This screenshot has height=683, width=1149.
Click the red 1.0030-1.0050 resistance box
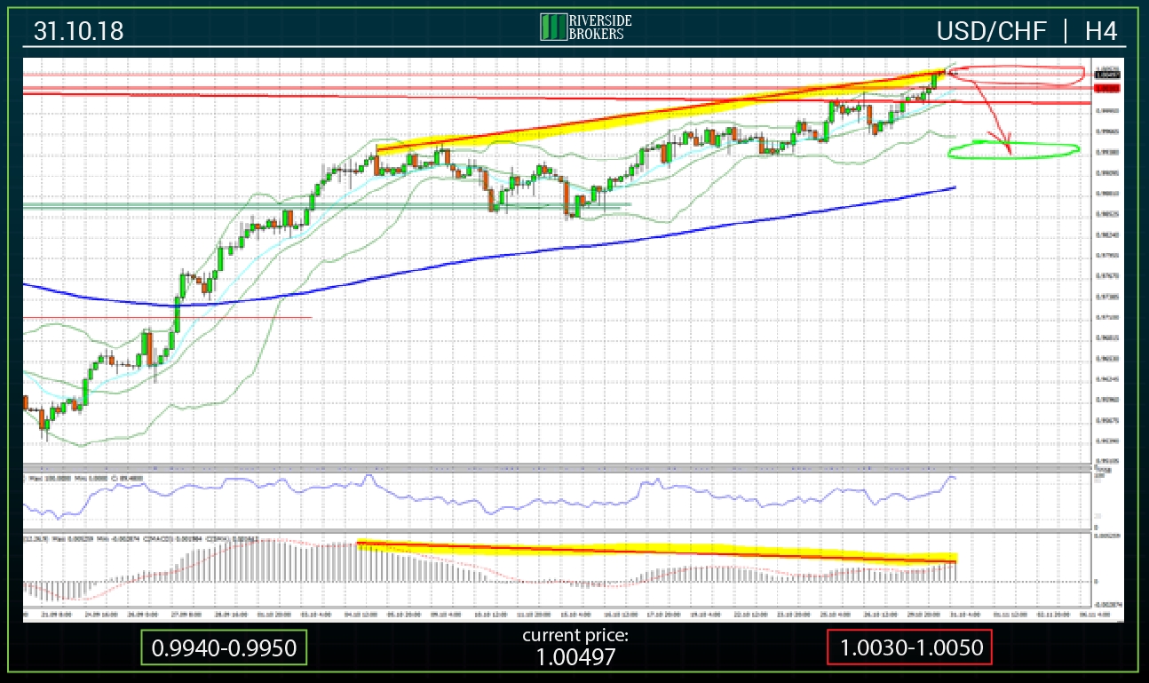point(909,648)
